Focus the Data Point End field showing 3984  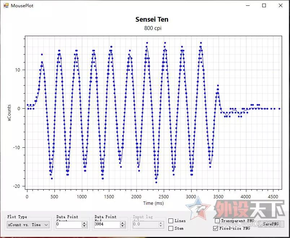point(107,225)
